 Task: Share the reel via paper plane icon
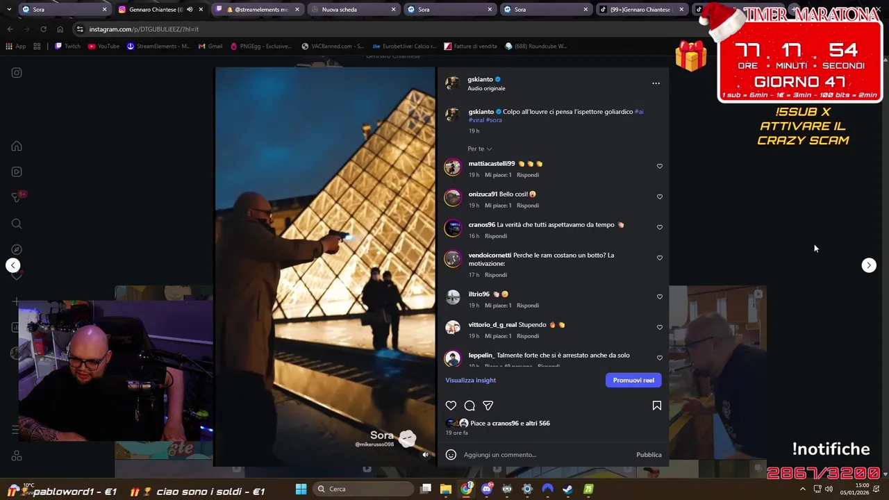point(488,406)
